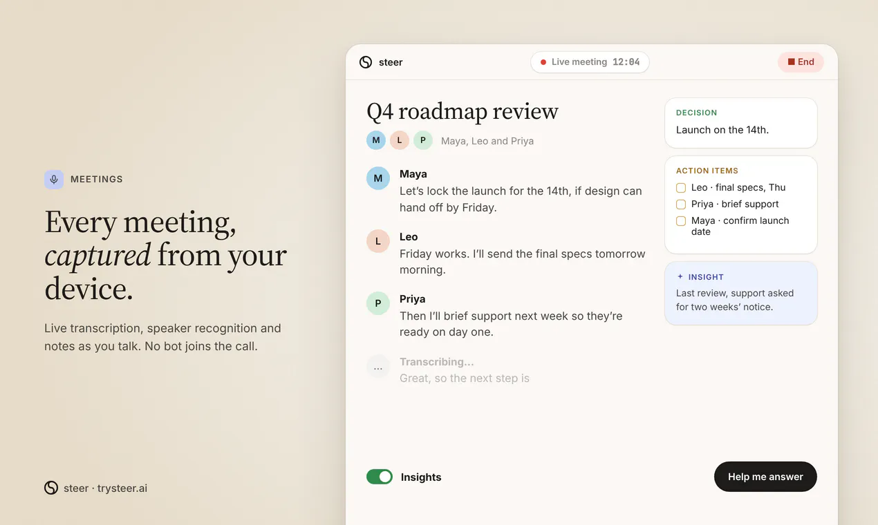Click the 'Live transcription, speaker recognition' description
878x525 pixels.
click(162, 337)
